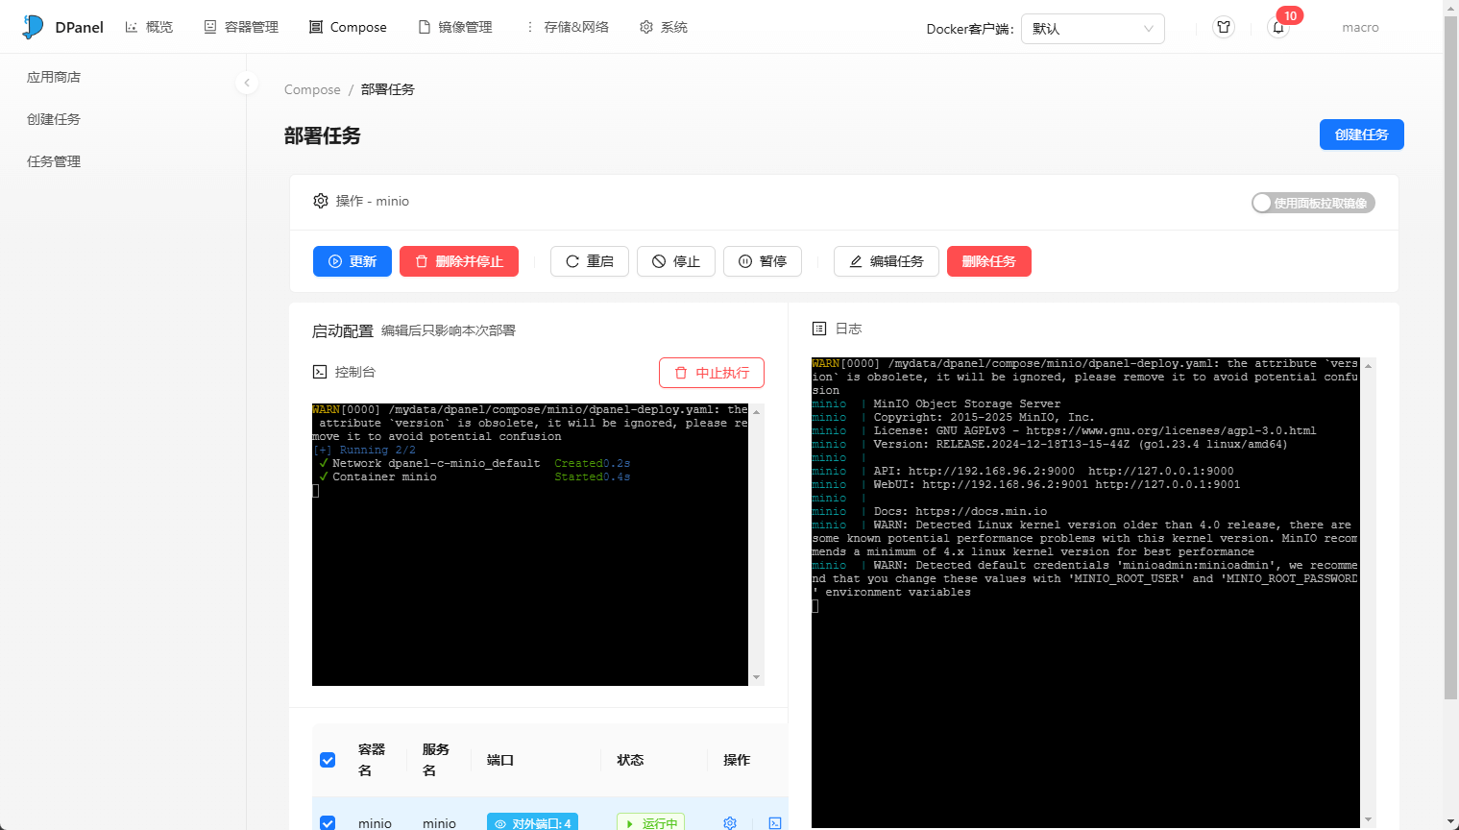Click the red 删除任务 button
1459x830 pixels.
tap(988, 261)
